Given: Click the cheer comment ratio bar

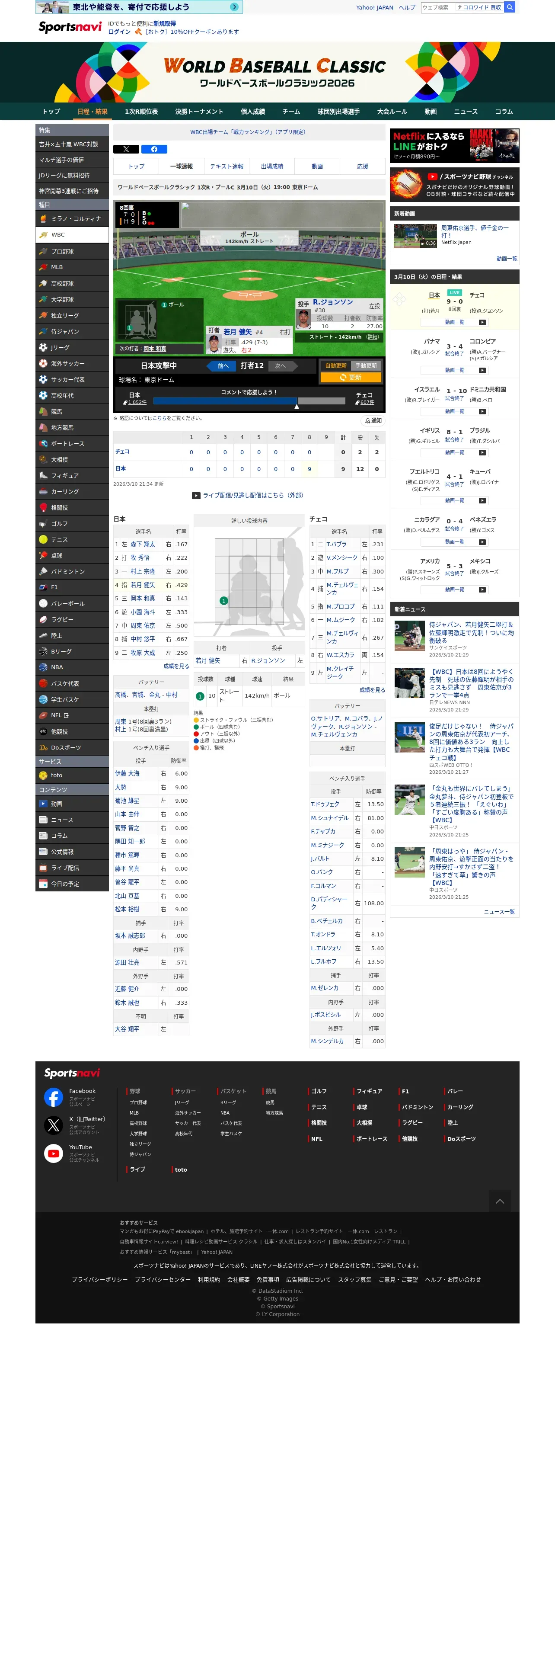Looking at the screenshot, I should (249, 401).
